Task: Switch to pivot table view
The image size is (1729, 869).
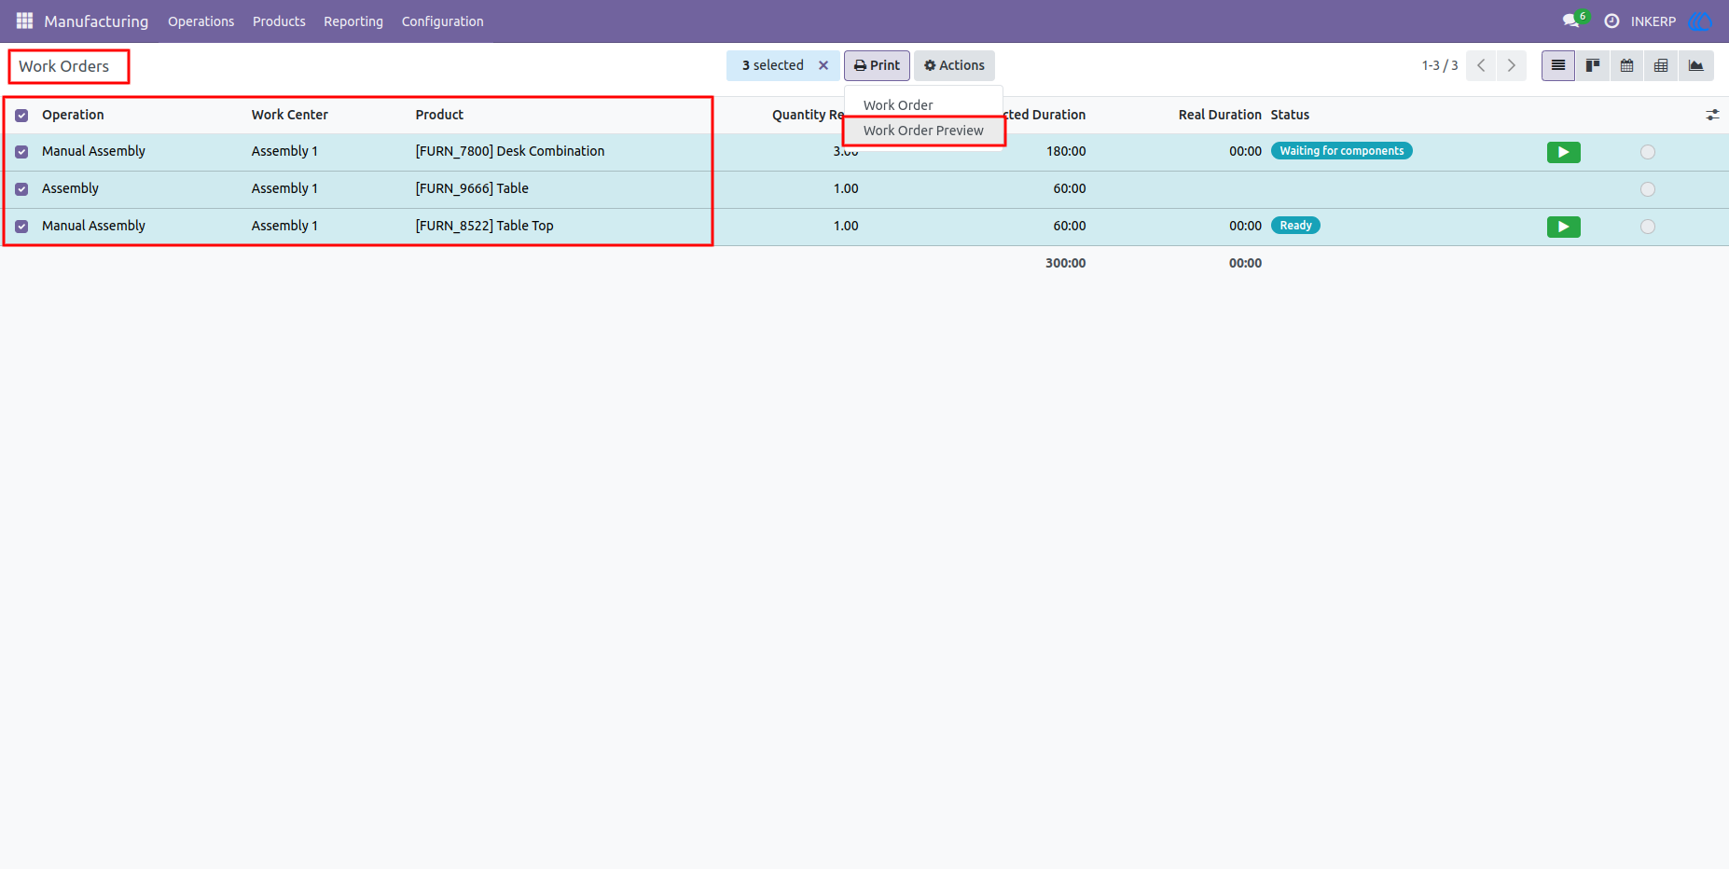Action: [1662, 65]
